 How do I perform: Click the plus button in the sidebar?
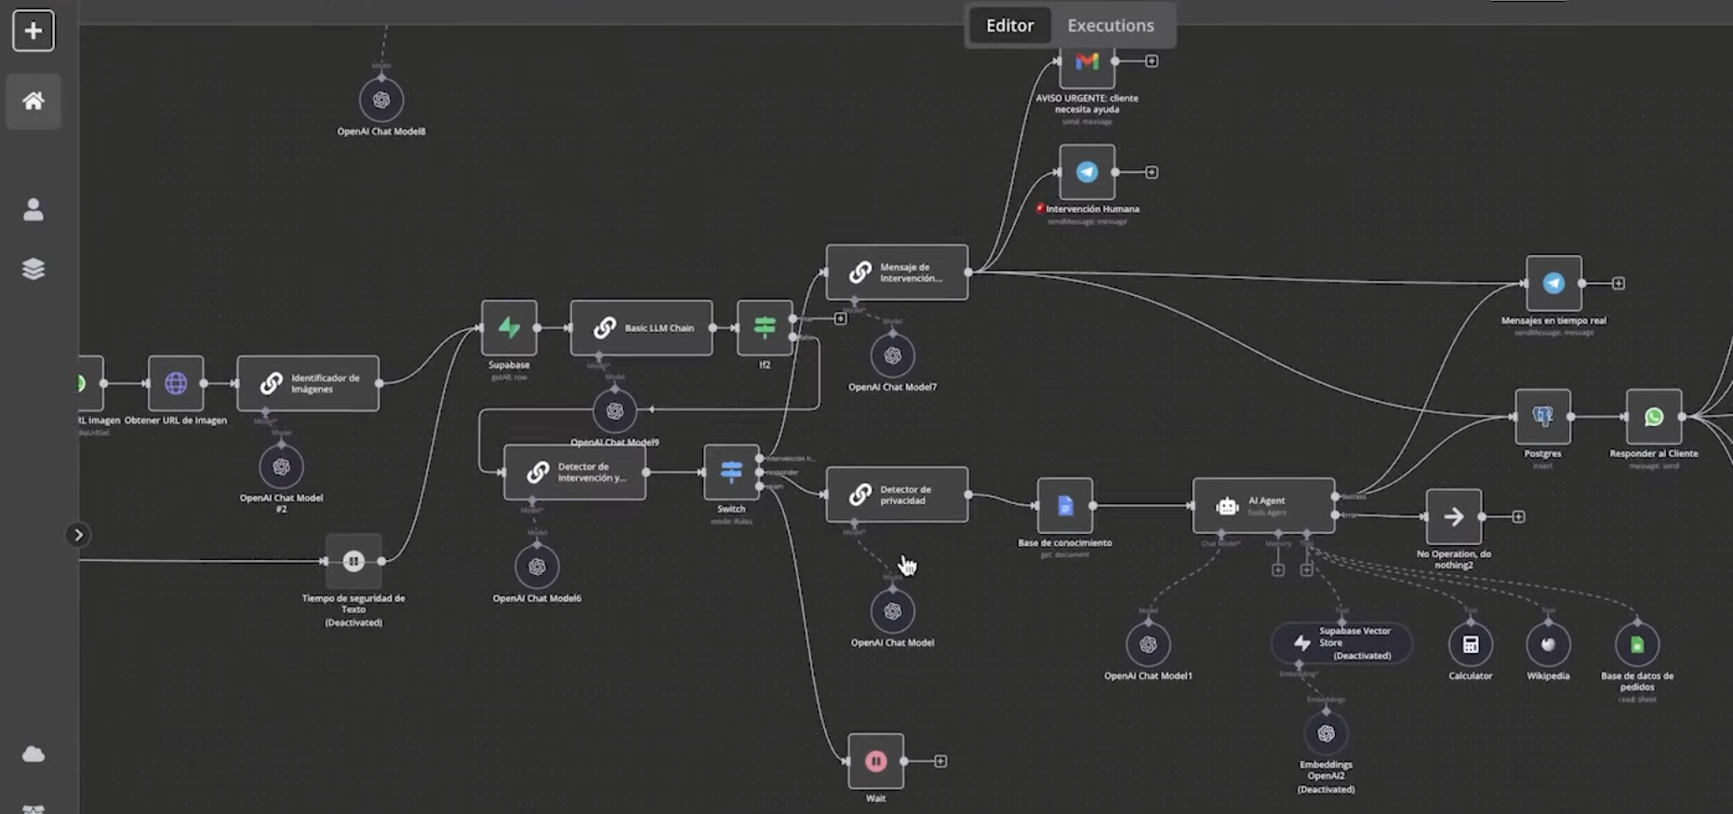pyautogui.click(x=33, y=31)
